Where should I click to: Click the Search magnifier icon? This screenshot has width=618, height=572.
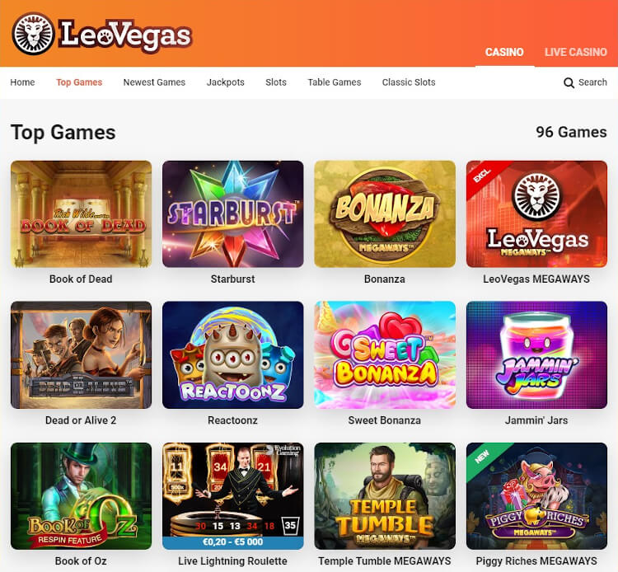coord(569,82)
